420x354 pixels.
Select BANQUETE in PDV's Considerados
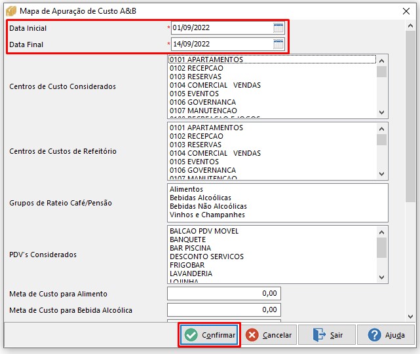click(273, 239)
